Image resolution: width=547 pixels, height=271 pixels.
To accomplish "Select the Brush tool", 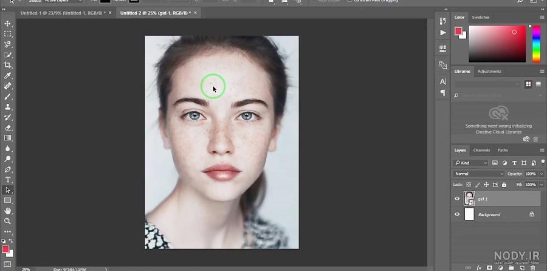I will pos(7,96).
